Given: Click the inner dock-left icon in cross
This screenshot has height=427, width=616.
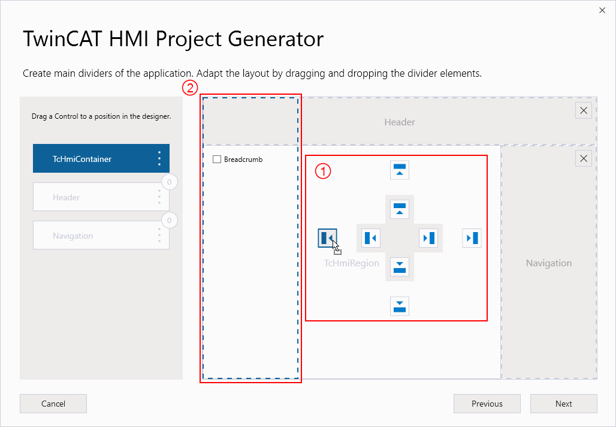Looking at the screenshot, I should pyautogui.click(x=370, y=238).
